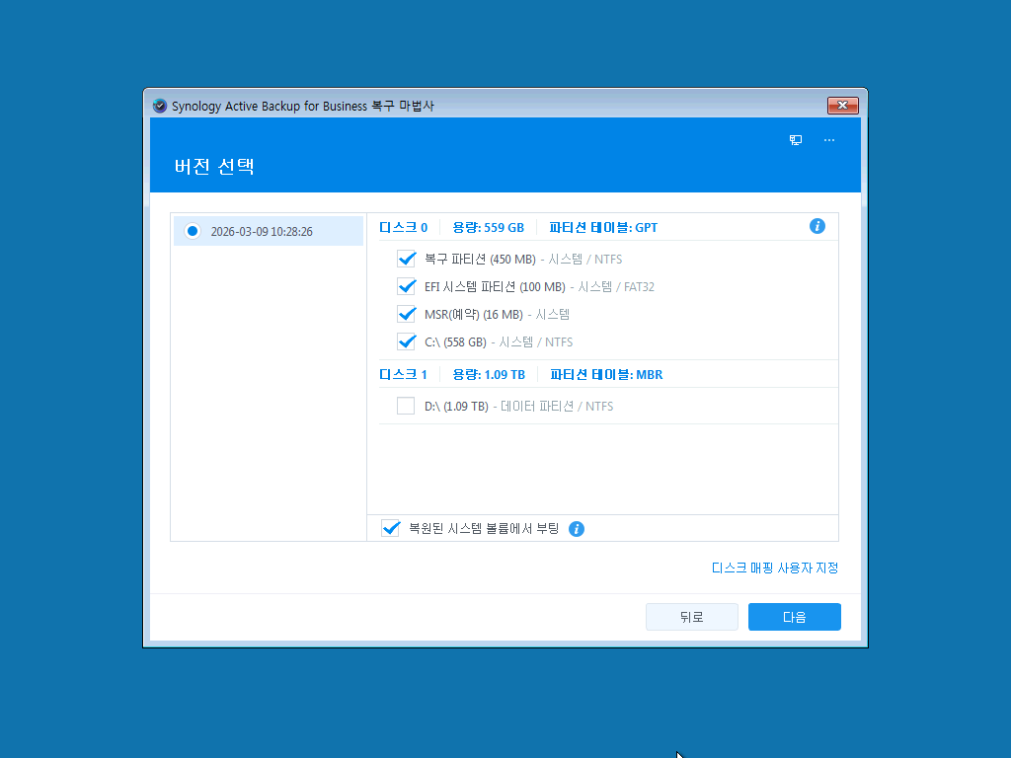1011x758 pixels.
Task: Click the 디스크 0 label
Action: click(x=404, y=228)
